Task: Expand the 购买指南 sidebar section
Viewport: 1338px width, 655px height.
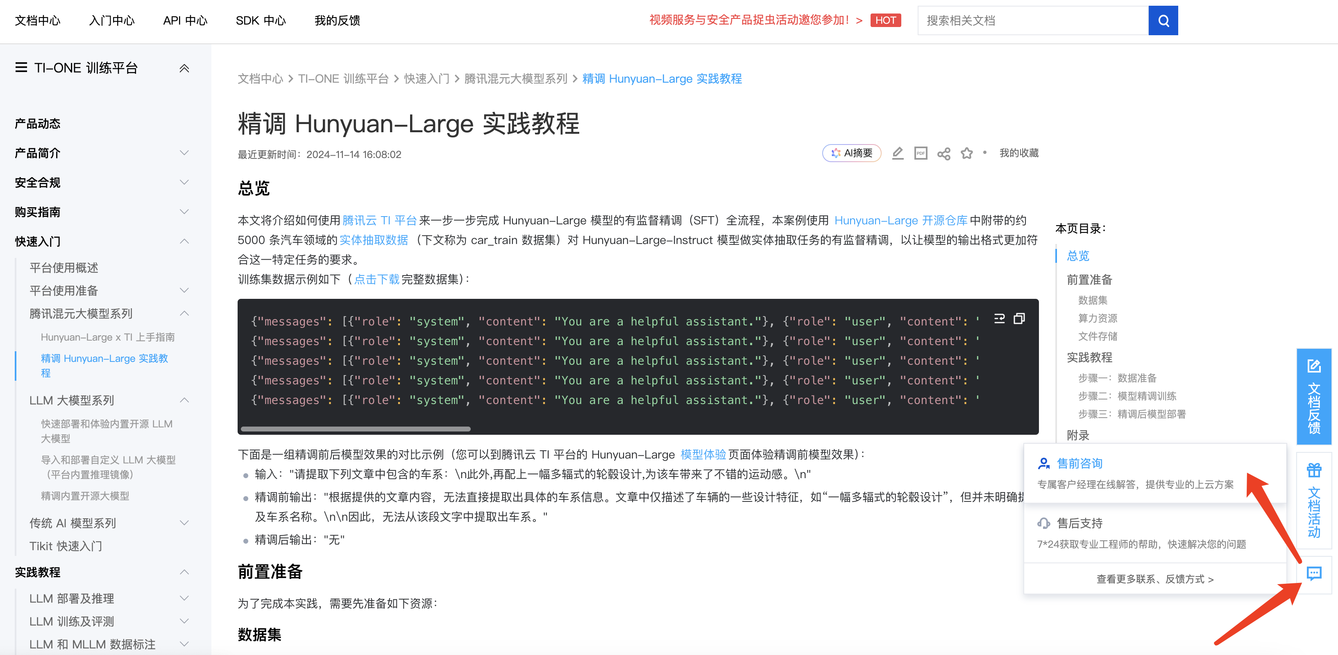Action: 184,212
